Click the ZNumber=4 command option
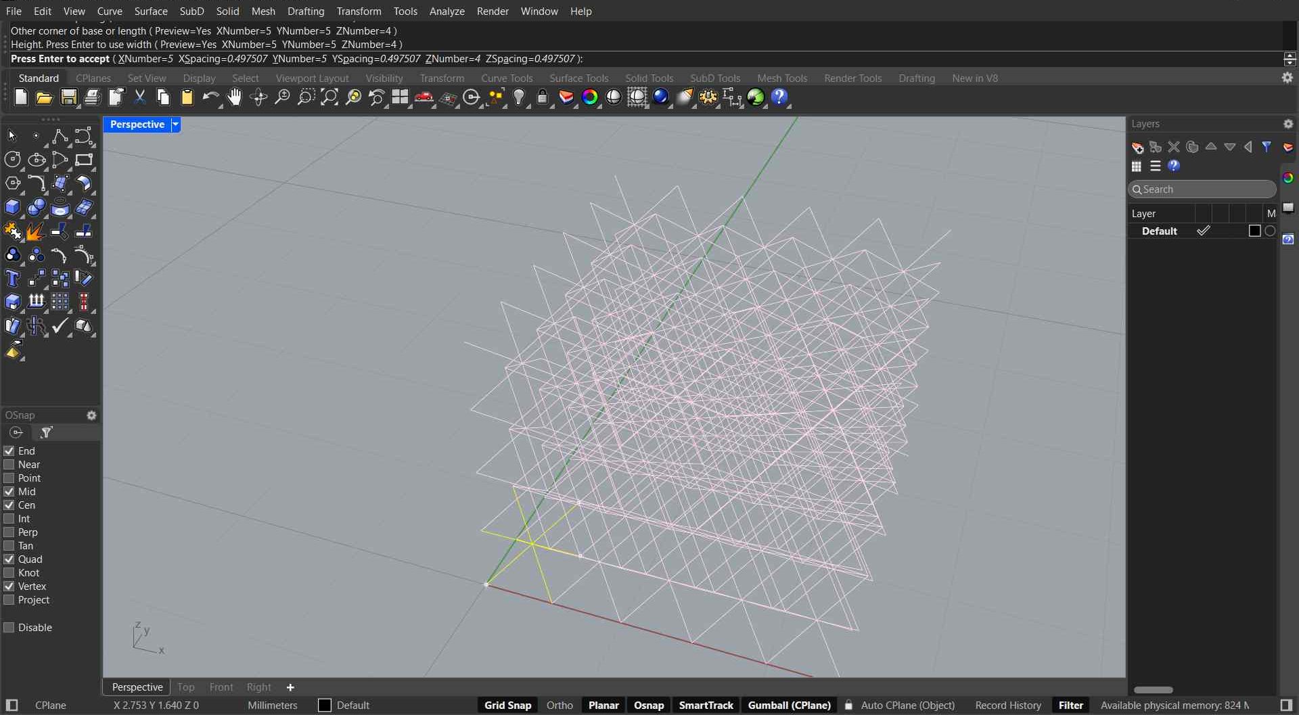Viewport: 1299px width, 715px height. pos(453,59)
